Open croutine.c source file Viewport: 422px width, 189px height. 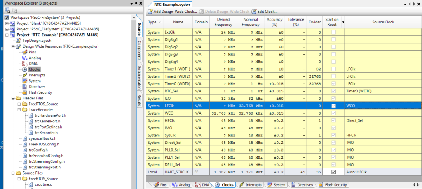(x=44, y=184)
